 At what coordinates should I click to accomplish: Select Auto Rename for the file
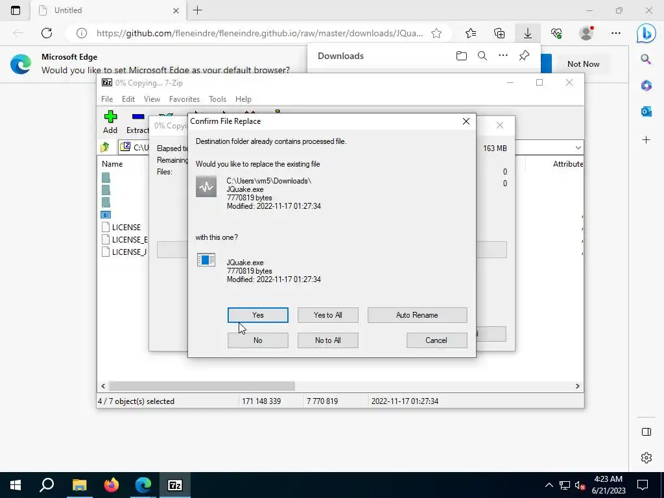[x=417, y=315]
